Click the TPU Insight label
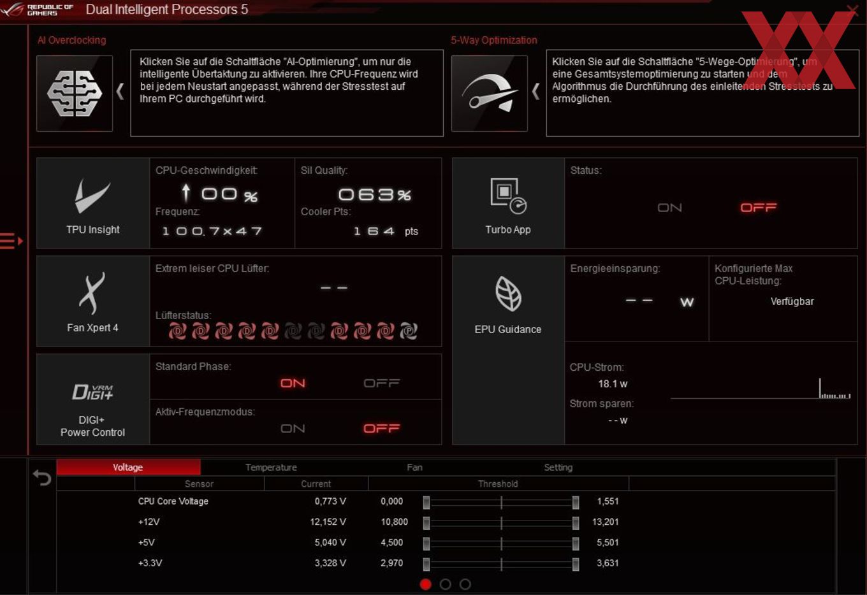 [x=93, y=229]
